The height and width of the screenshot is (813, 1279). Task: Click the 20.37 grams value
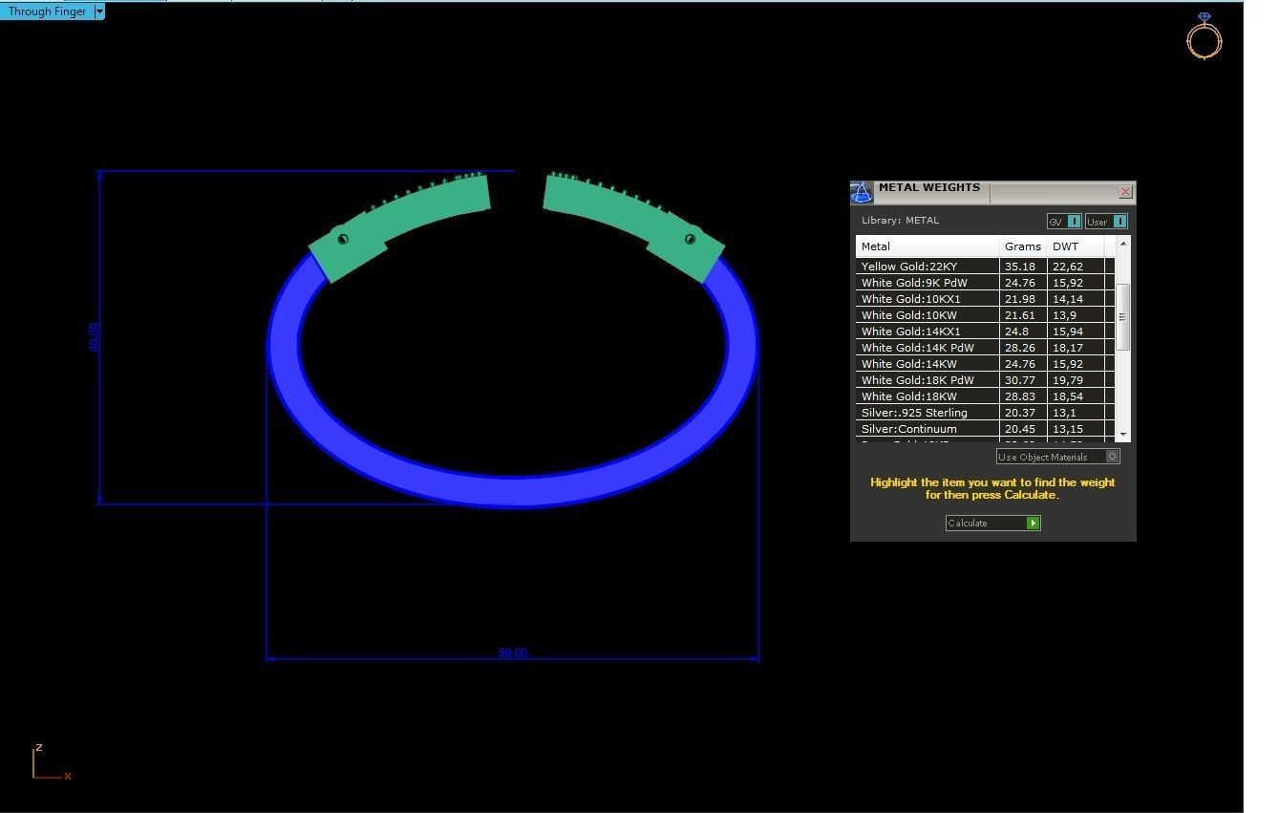coord(1019,413)
